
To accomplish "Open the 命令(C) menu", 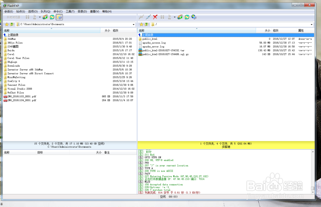I will (58, 12).
